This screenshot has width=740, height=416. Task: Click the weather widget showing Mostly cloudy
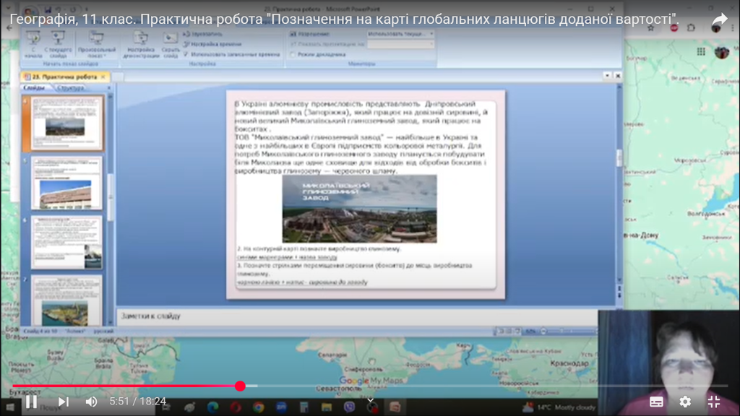pos(560,407)
